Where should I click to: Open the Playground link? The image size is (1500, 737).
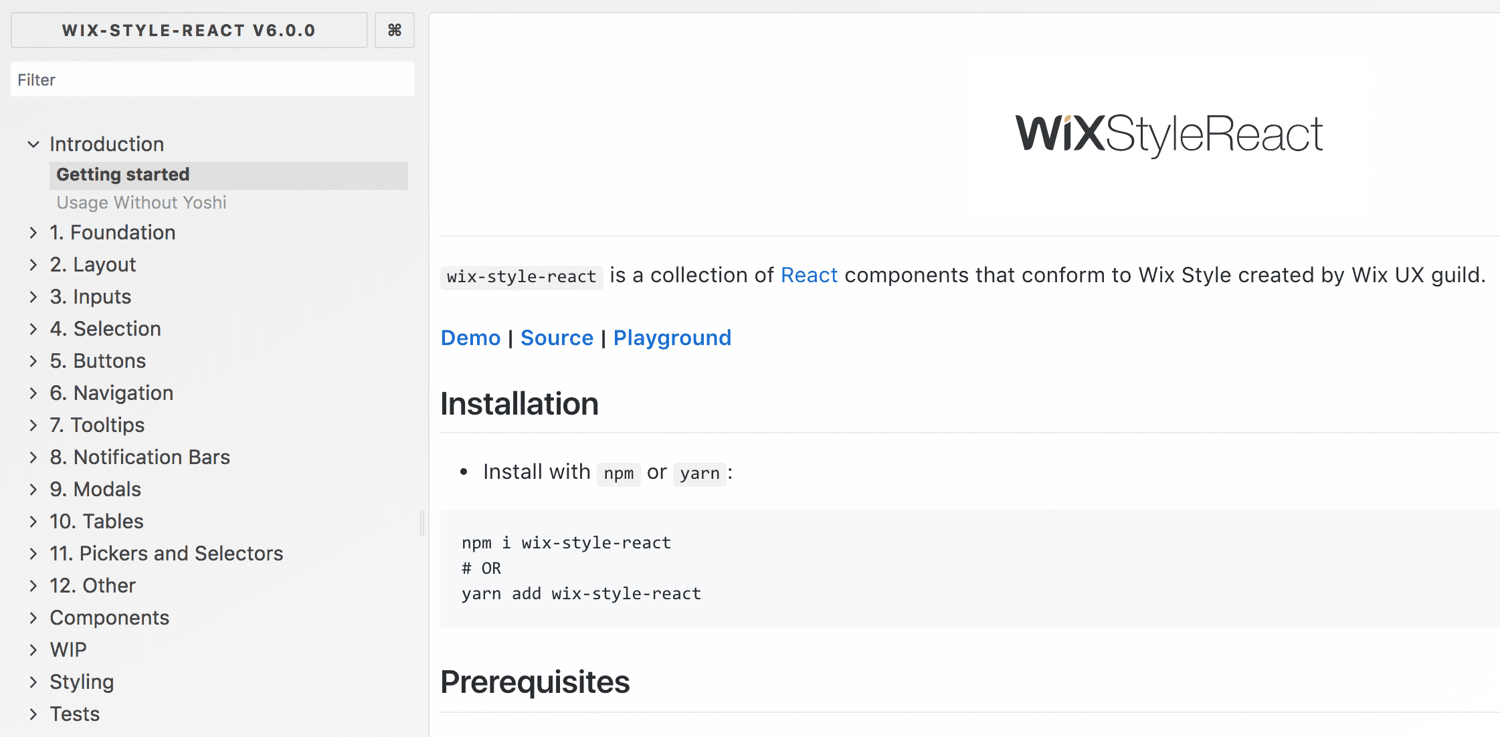click(x=672, y=338)
